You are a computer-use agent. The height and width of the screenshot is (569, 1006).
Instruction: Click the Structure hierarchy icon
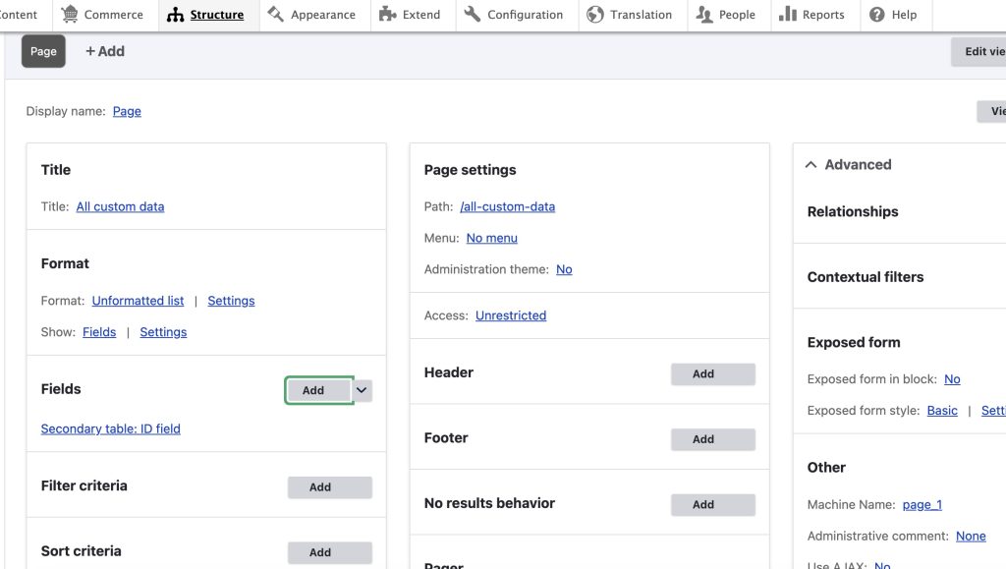pos(175,14)
